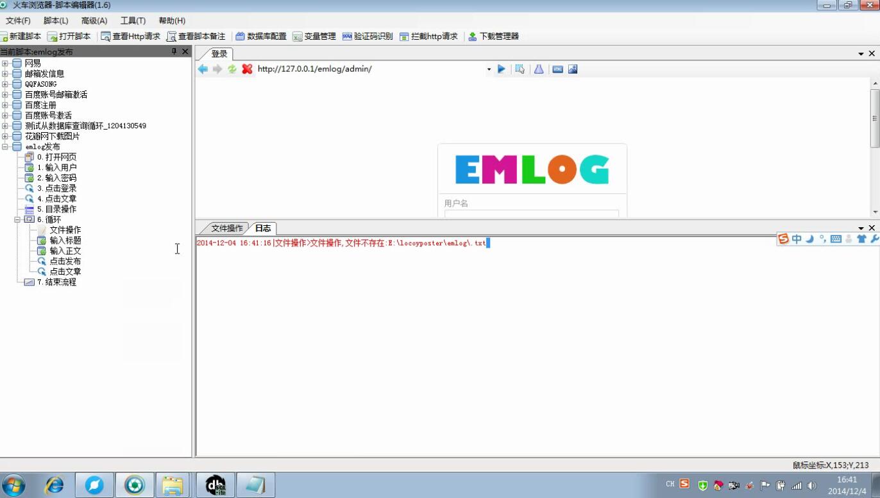The height and width of the screenshot is (498, 880).
Task: Expand the 邮箱发信息 script node
Action: click(5, 74)
